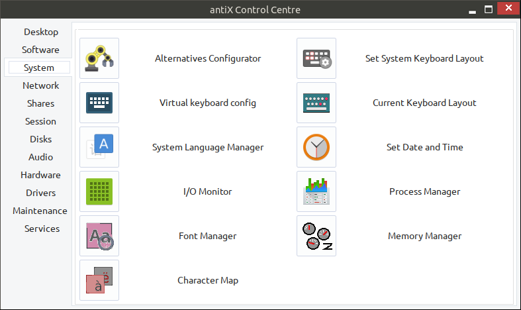Click the Font Manager Aa icon
The image size is (521, 310).
[x=99, y=236]
